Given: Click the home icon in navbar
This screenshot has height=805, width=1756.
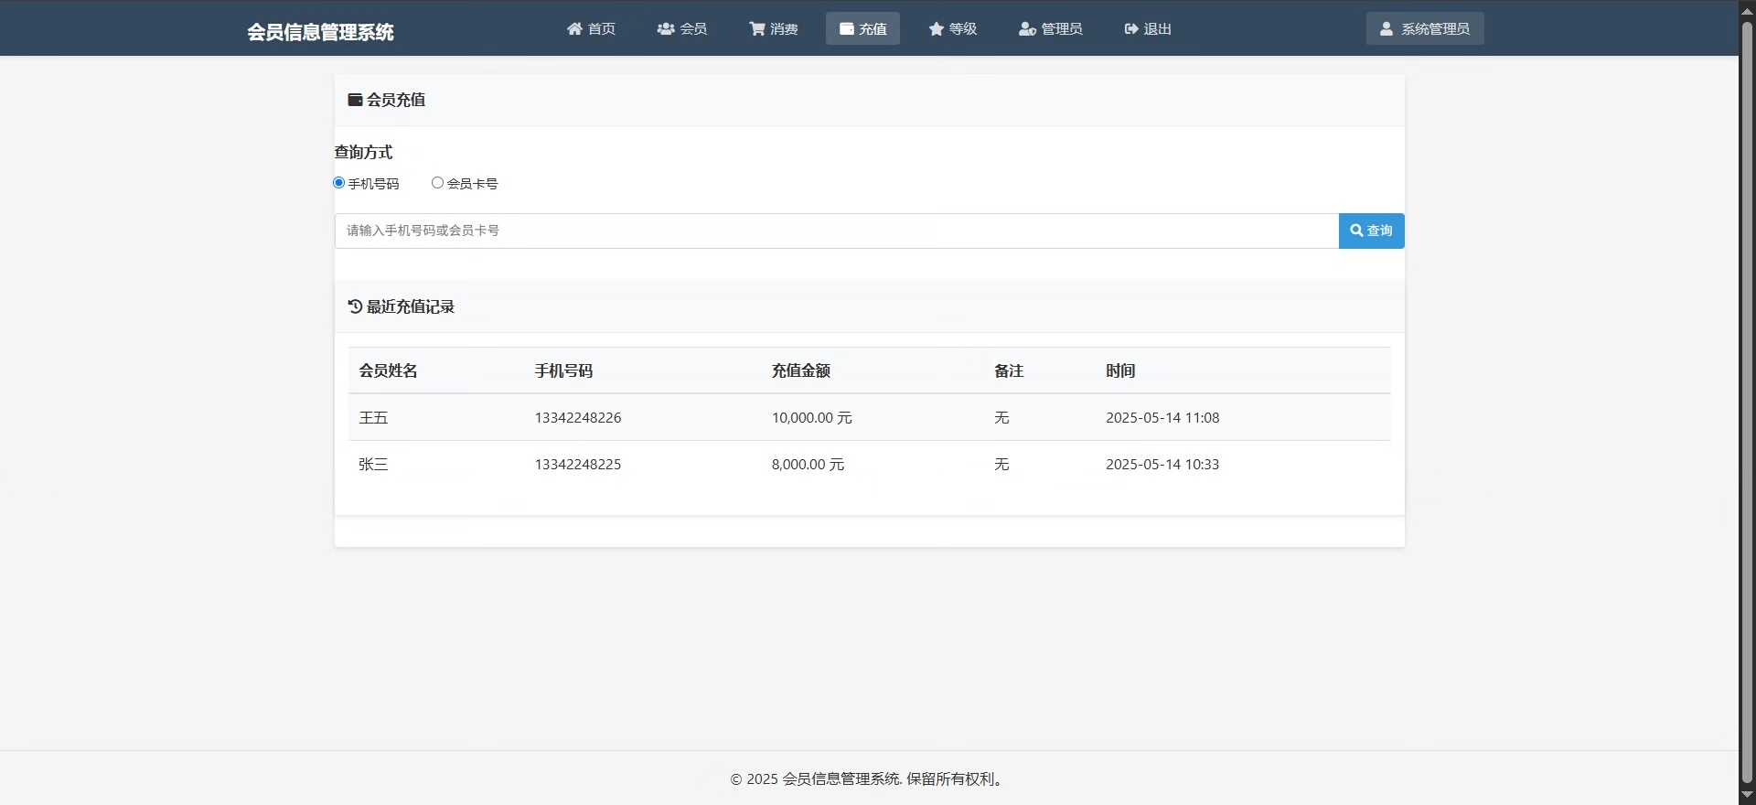Looking at the screenshot, I should tap(574, 29).
